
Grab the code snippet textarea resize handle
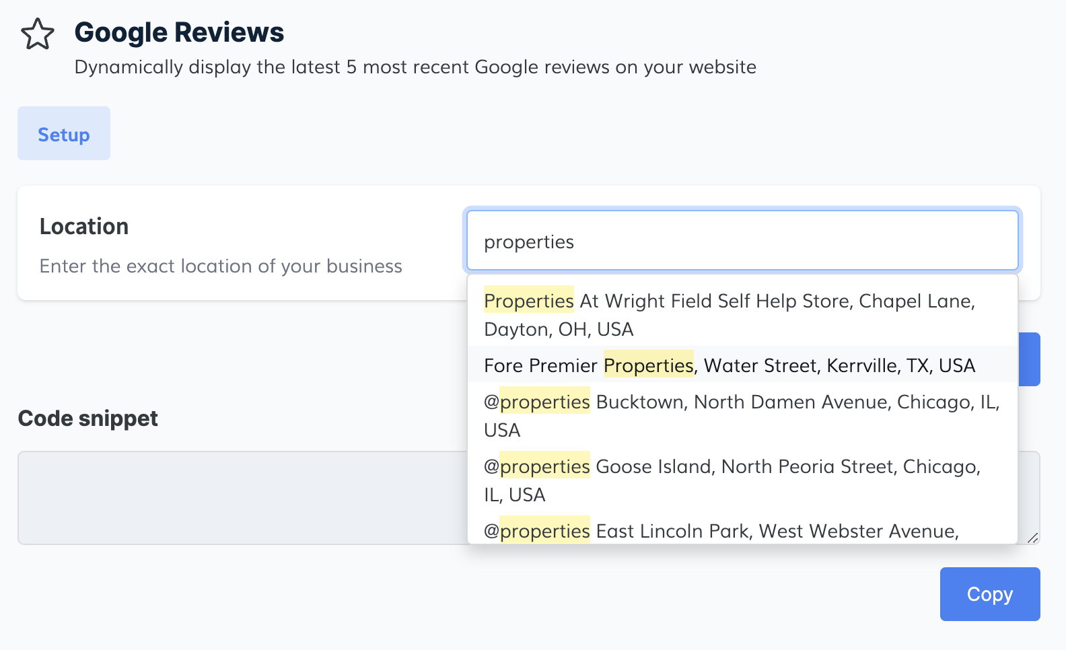(1032, 537)
